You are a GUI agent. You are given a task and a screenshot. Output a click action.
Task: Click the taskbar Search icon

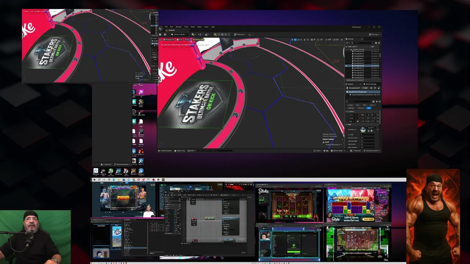pos(99,180)
